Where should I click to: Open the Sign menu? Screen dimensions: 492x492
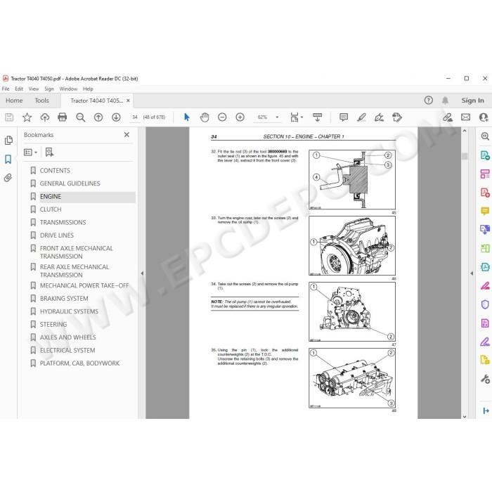(49, 89)
